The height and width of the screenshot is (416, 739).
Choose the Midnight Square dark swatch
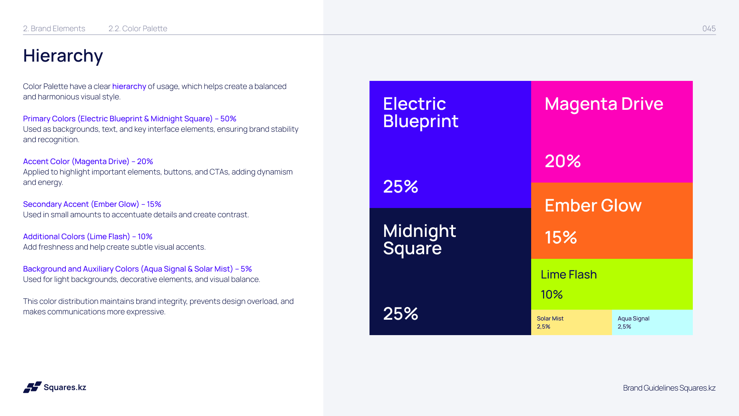[x=450, y=272]
